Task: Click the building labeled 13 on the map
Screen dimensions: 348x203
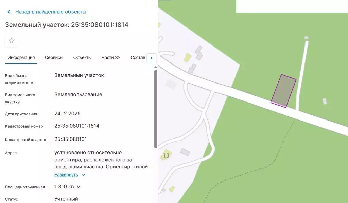Action: click(166, 155)
